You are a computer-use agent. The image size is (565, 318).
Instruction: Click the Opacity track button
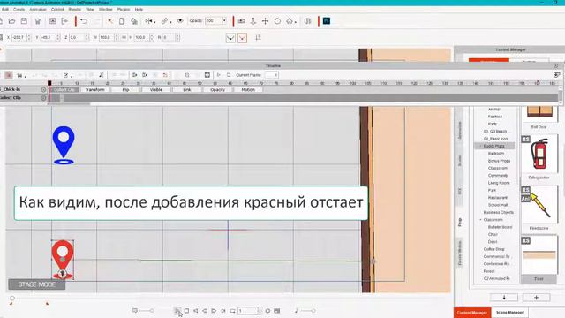(x=217, y=89)
